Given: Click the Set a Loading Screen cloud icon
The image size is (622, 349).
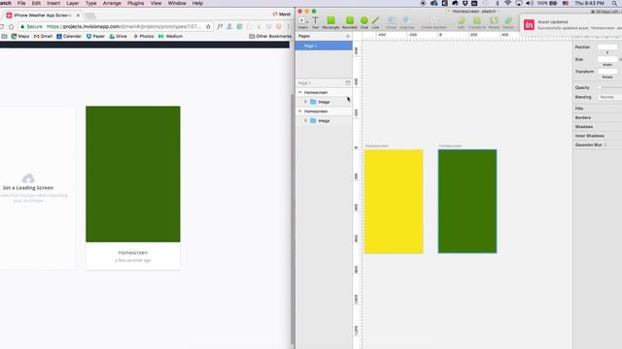Looking at the screenshot, I should (x=28, y=178).
